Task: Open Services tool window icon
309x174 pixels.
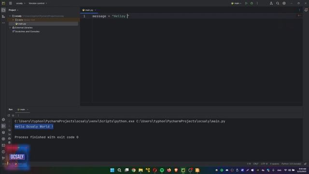Action: (3, 139)
